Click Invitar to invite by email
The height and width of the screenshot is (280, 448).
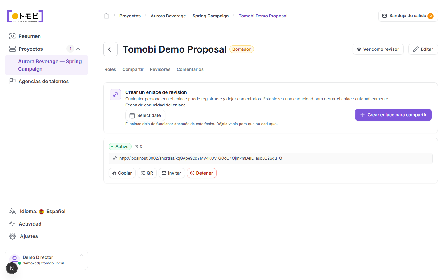point(172,173)
